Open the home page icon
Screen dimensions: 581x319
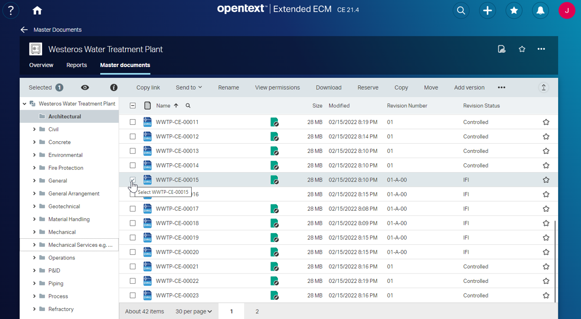(x=37, y=10)
